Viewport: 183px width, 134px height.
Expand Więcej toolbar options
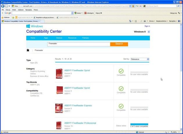(99, 13)
